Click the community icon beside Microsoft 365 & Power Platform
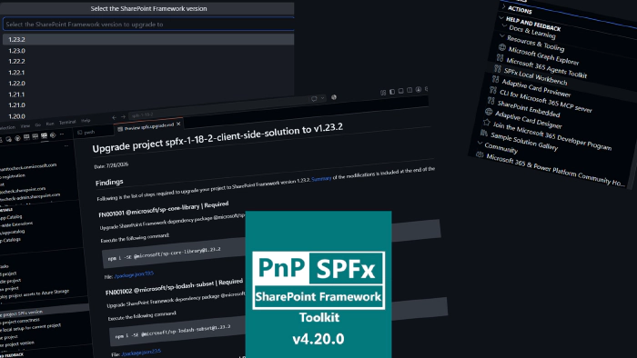 [x=480, y=154]
